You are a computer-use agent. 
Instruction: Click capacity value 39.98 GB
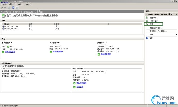point(85,75)
